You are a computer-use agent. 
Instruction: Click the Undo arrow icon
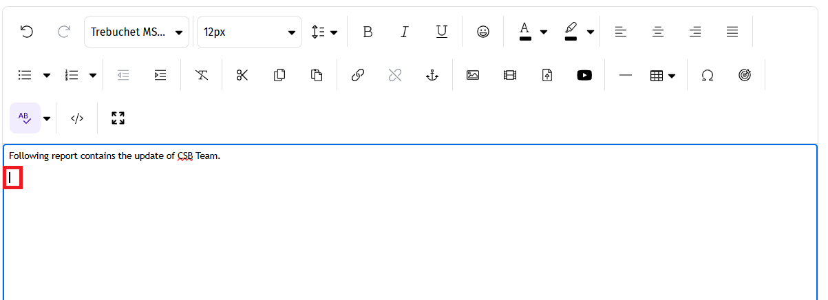point(27,32)
